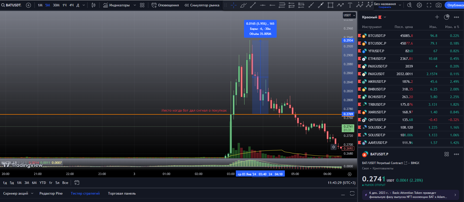Click the compare or add symbol plus icon
Screen dimensions: 464x202
[x=29, y=5]
